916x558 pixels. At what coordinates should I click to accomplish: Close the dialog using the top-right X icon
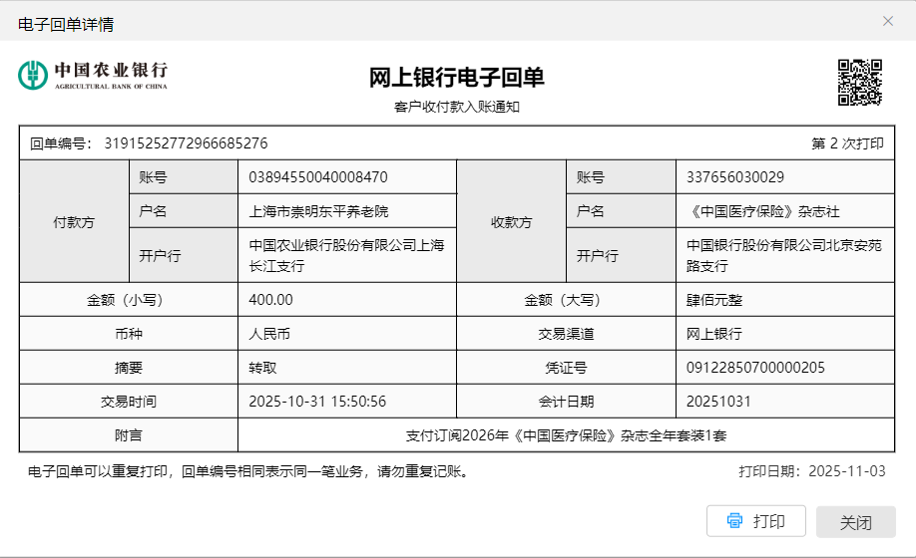click(887, 21)
